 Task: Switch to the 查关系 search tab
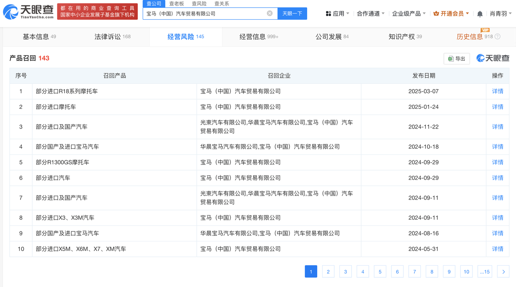click(x=222, y=4)
